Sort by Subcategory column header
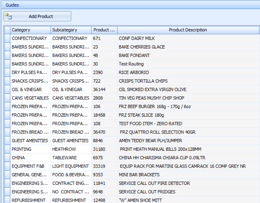The height and width of the screenshot is (203, 260). point(71,30)
